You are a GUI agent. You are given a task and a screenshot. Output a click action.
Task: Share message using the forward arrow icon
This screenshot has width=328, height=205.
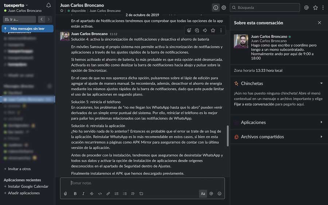tap(205, 31)
